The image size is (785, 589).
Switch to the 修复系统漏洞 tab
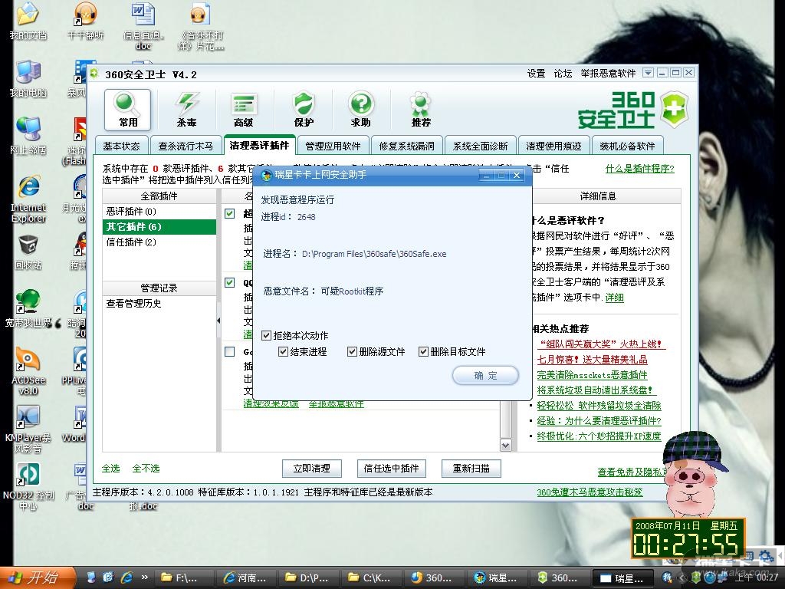pyautogui.click(x=406, y=146)
